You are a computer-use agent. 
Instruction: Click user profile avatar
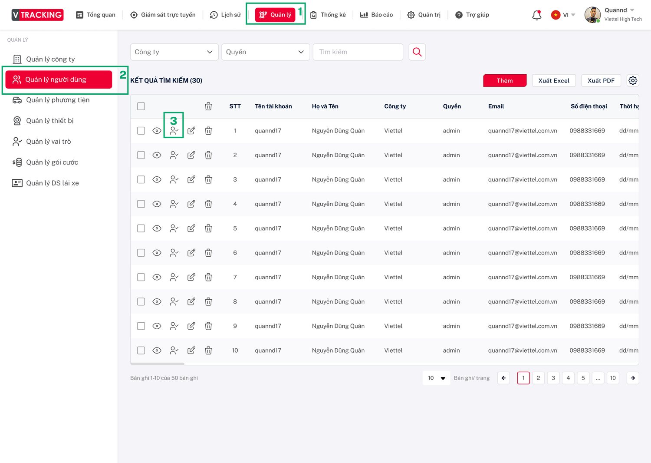click(592, 15)
